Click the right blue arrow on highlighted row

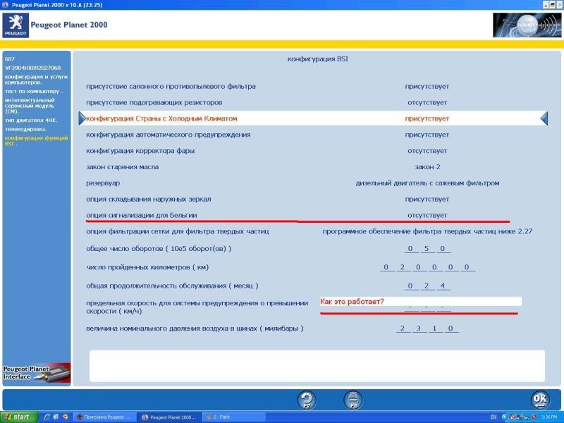click(x=544, y=118)
